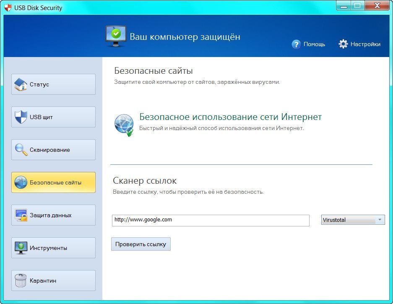Viewport: 393px width, 304px height.
Task: Click the magnifier icon beside Сканирование
Action: click(x=21, y=150)
